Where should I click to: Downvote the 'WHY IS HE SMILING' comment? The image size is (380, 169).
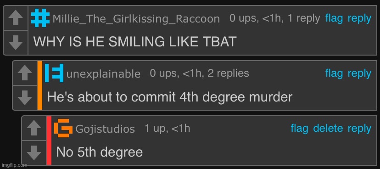[16, 43]
